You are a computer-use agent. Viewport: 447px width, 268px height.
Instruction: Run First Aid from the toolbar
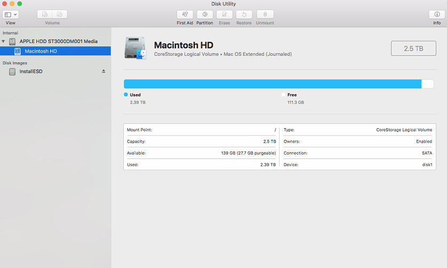tap(185, 14)
